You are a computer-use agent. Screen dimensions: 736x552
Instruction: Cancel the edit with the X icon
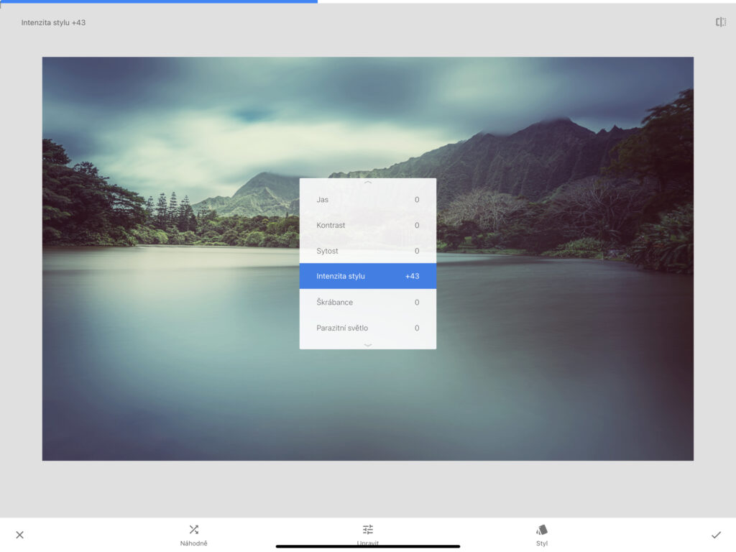click(x=19, y=535)
